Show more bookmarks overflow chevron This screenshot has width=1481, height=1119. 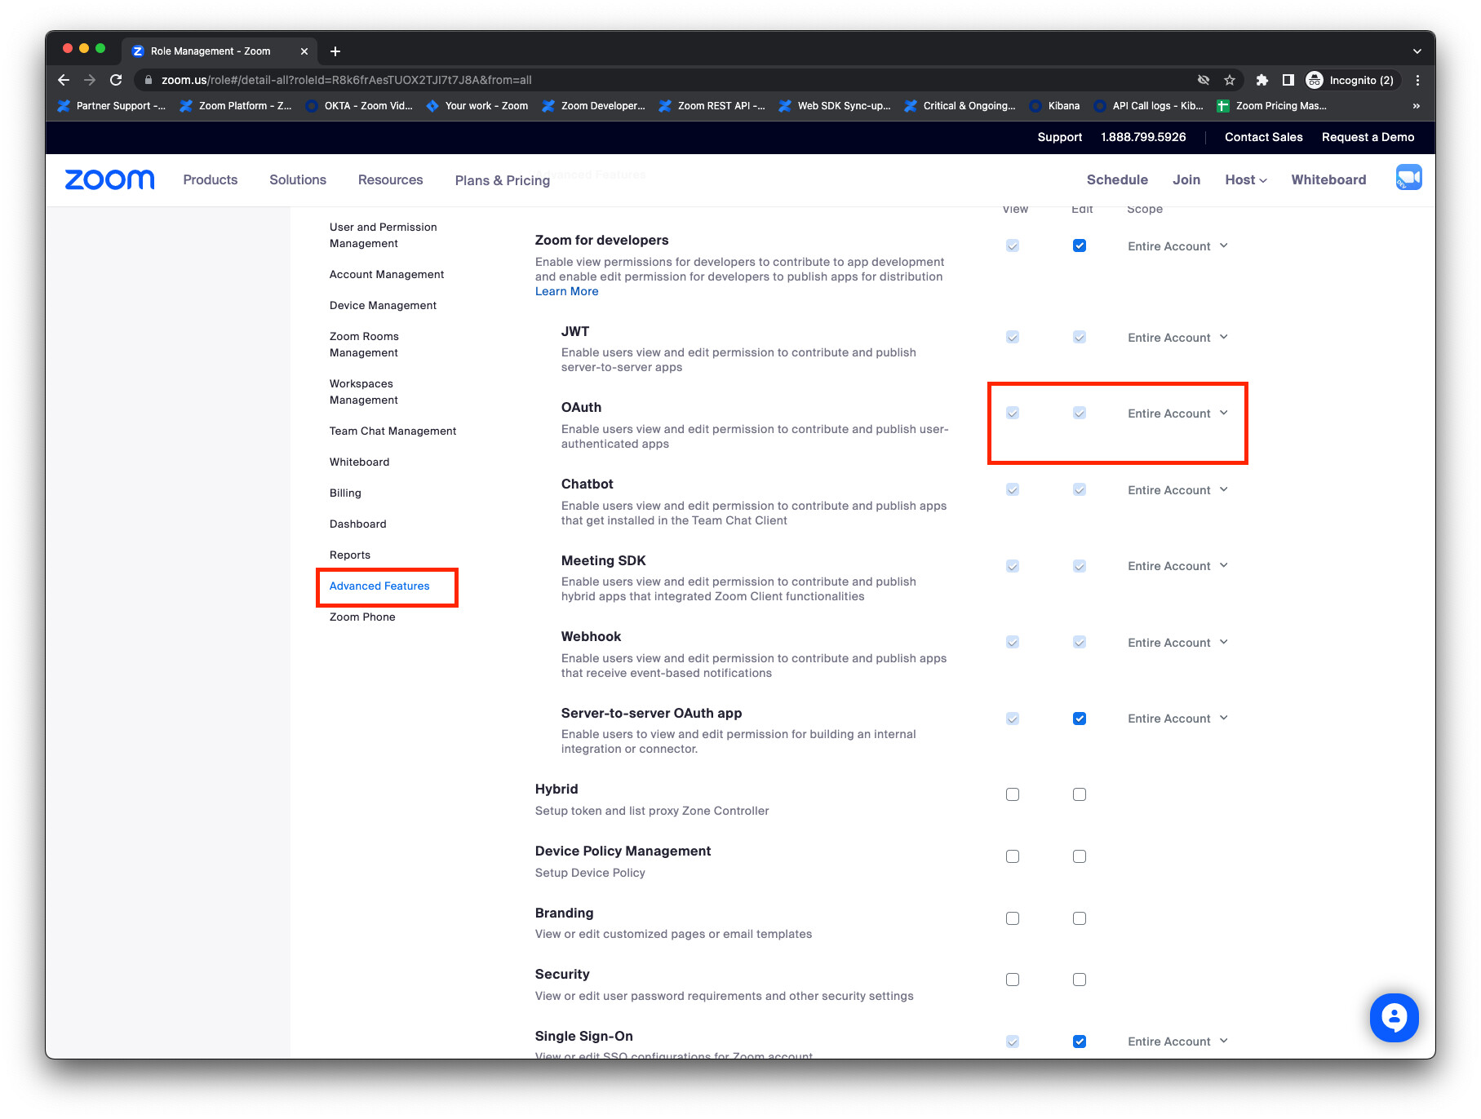click(x=1417, y=106)
